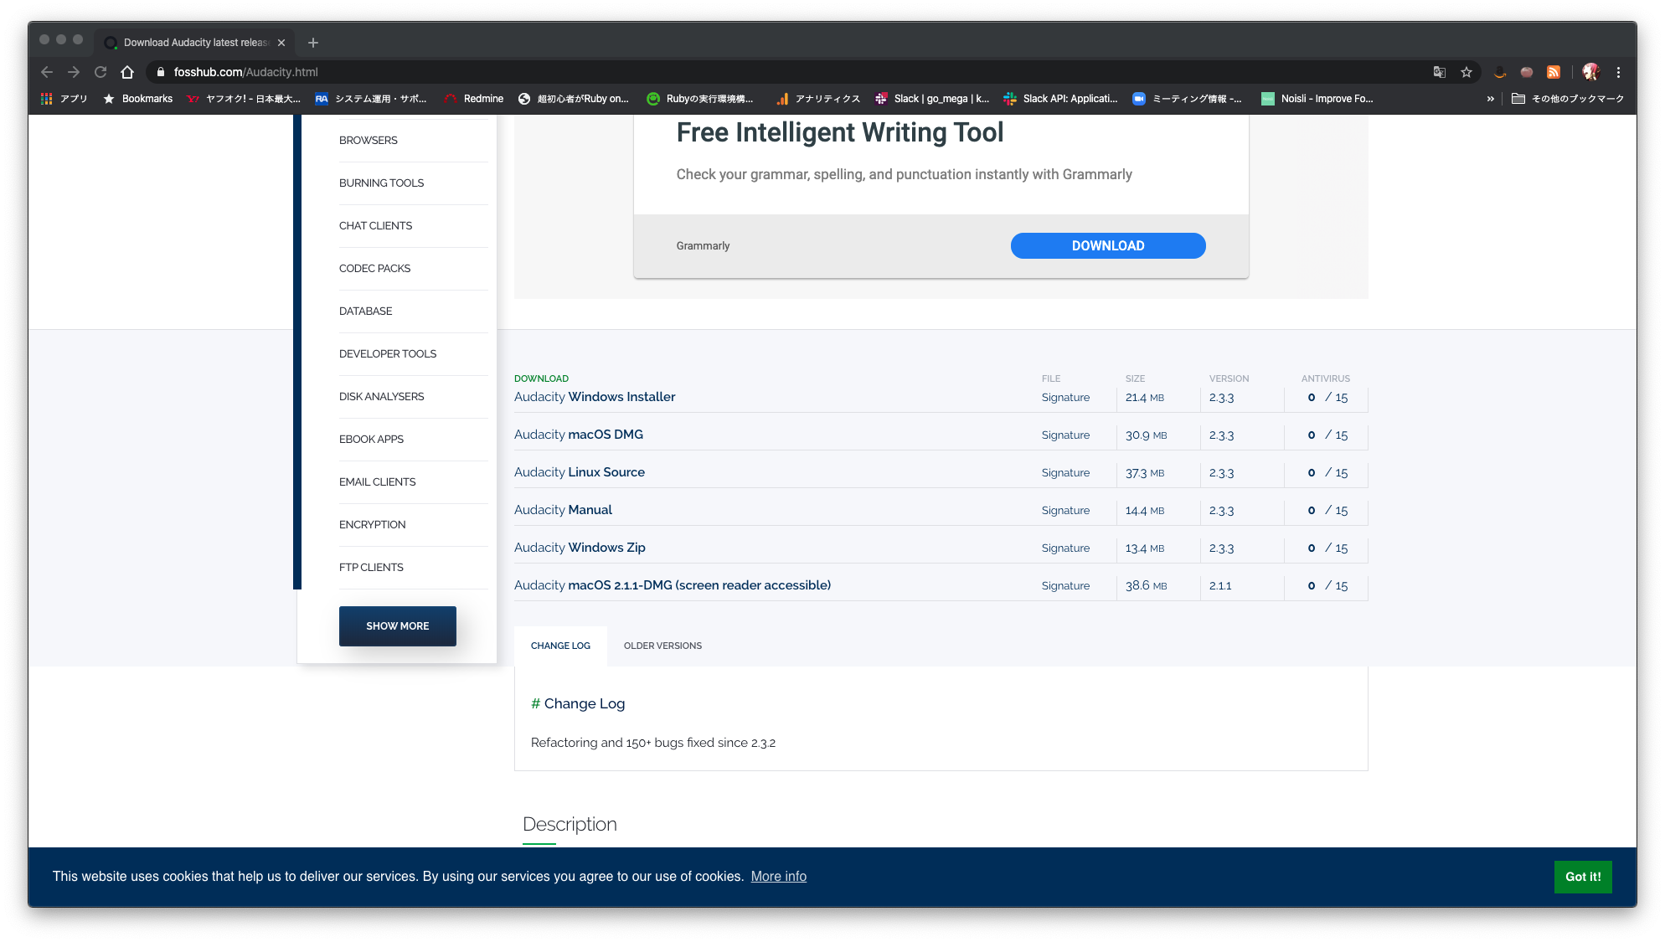
Task: Open the new tab plus button
Action: pos(313,43)
